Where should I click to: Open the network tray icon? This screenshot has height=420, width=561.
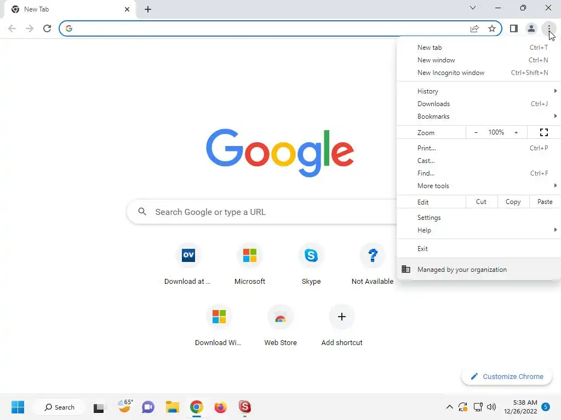point(478,407)
